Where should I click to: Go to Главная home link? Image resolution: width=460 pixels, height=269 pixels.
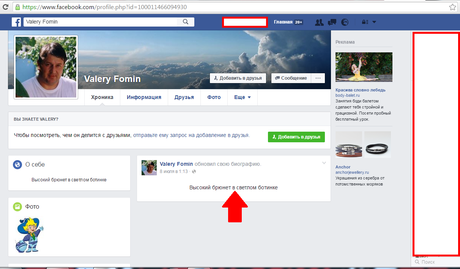coord(283,22)
